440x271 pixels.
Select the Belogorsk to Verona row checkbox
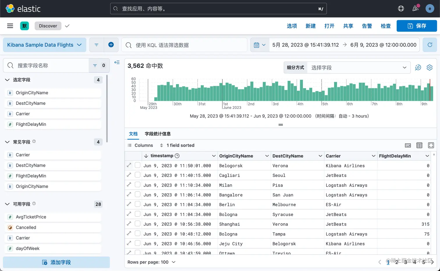(138, 165)
